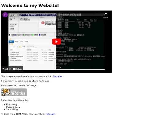Screen dimensions: 166x124
Task: Click the text Here's how you can add an image:
Action: (19, 85)
